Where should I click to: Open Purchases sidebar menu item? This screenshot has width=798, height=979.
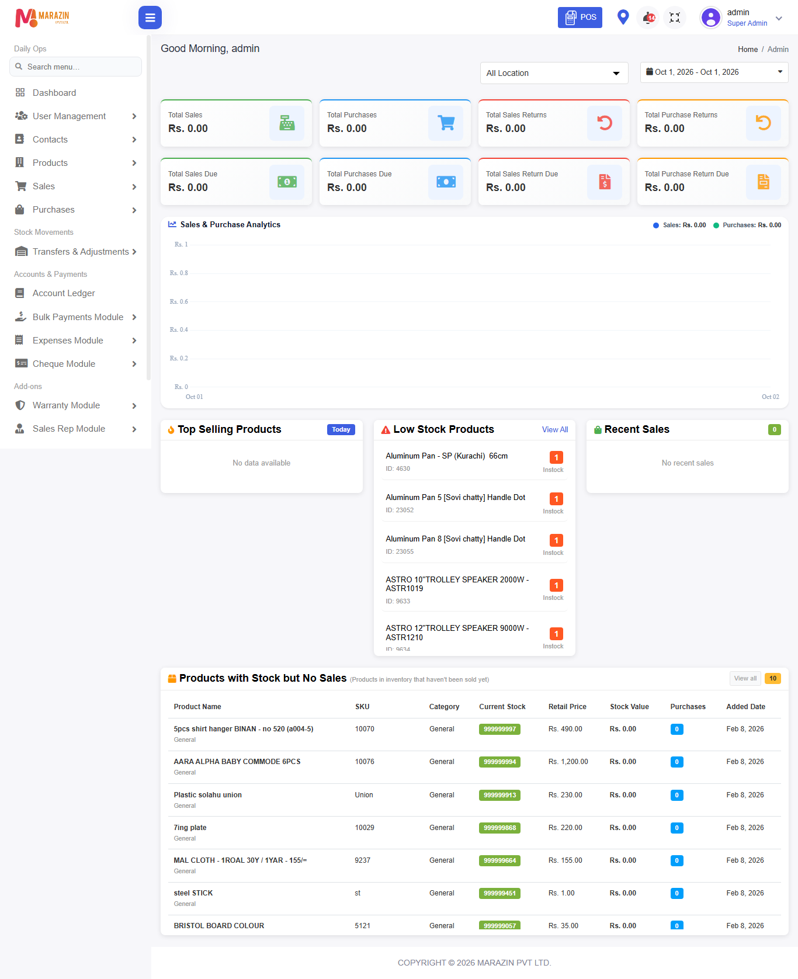pyautogui.click(x=75, y=210)
